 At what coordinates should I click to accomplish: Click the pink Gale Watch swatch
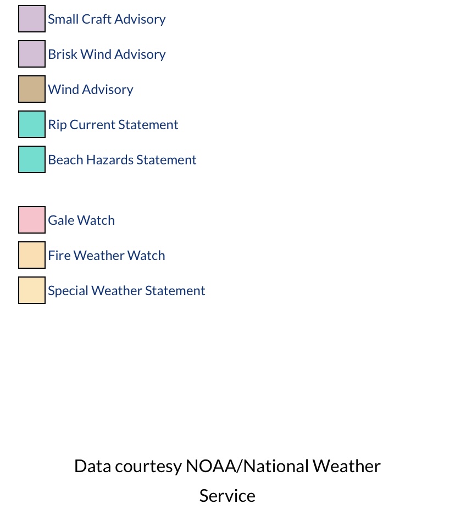tap(32, 220)
